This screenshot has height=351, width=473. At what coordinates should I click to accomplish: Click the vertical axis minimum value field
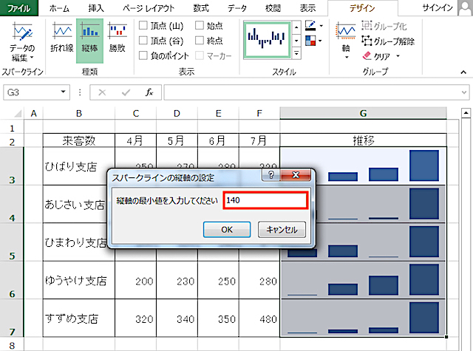[265, 201]
